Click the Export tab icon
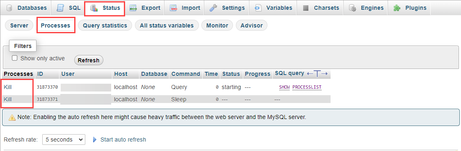461x151 pixels. (x=133, y=8)
